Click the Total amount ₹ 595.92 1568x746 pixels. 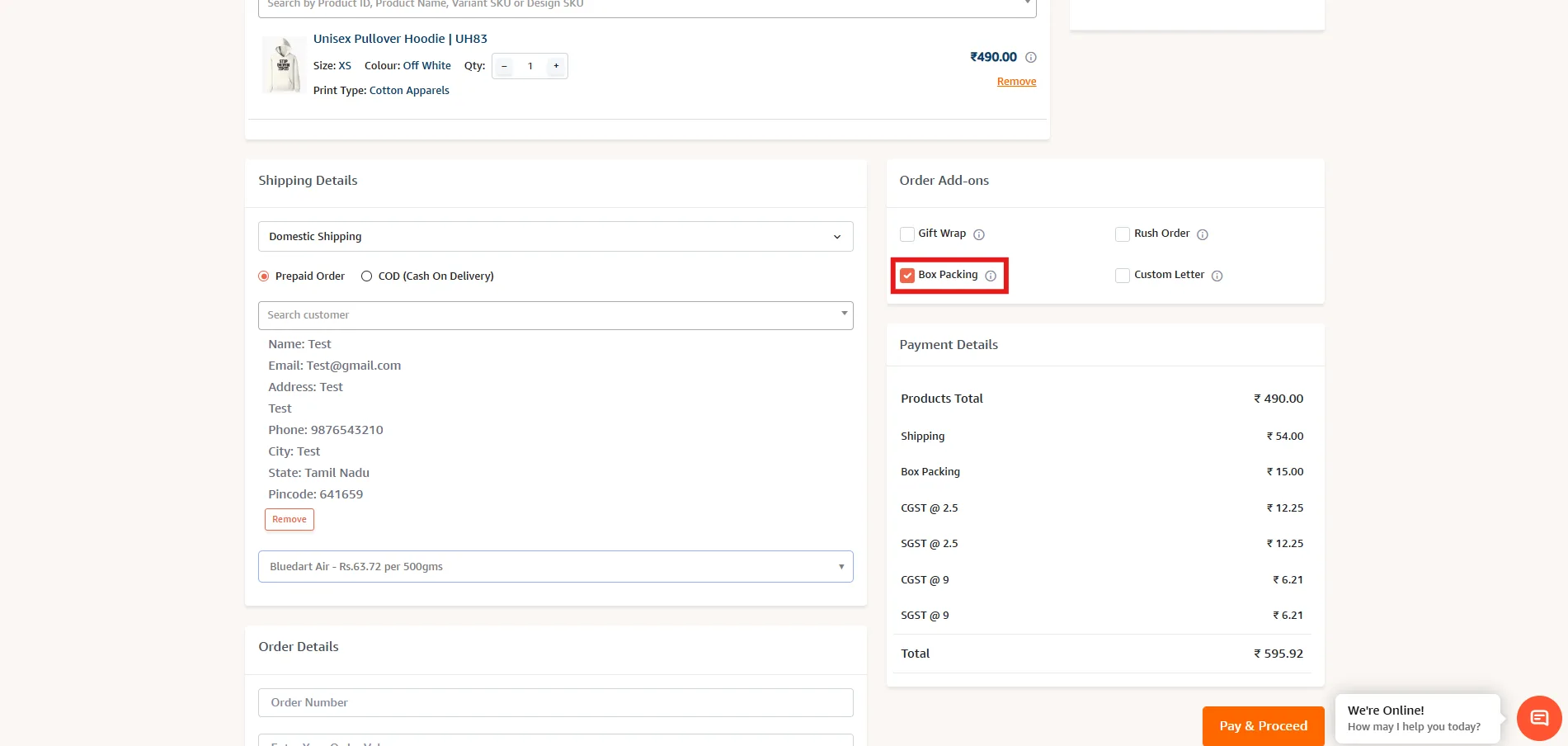1278,654
